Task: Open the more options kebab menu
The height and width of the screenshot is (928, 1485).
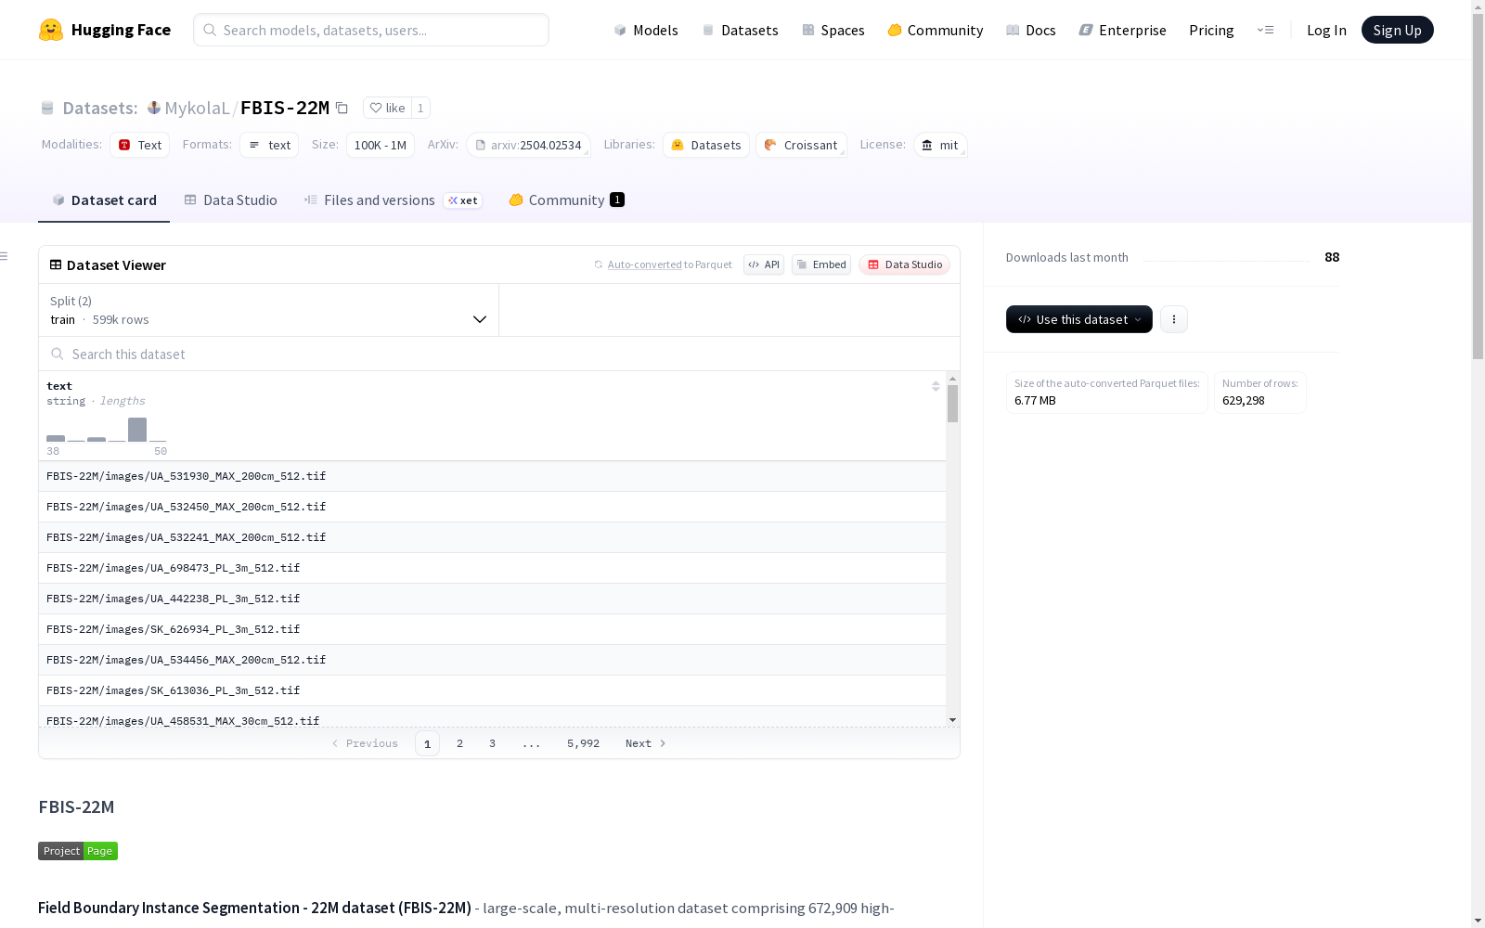Action: point(1173,319)
